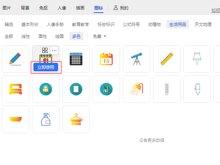
Task: Select the round scissors and pencil icon
Action: pyautogui.click(x=106, y=89)
